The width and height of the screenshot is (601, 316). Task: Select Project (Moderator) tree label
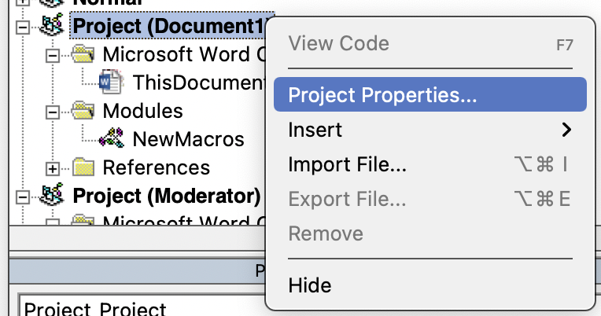[167, 196]
